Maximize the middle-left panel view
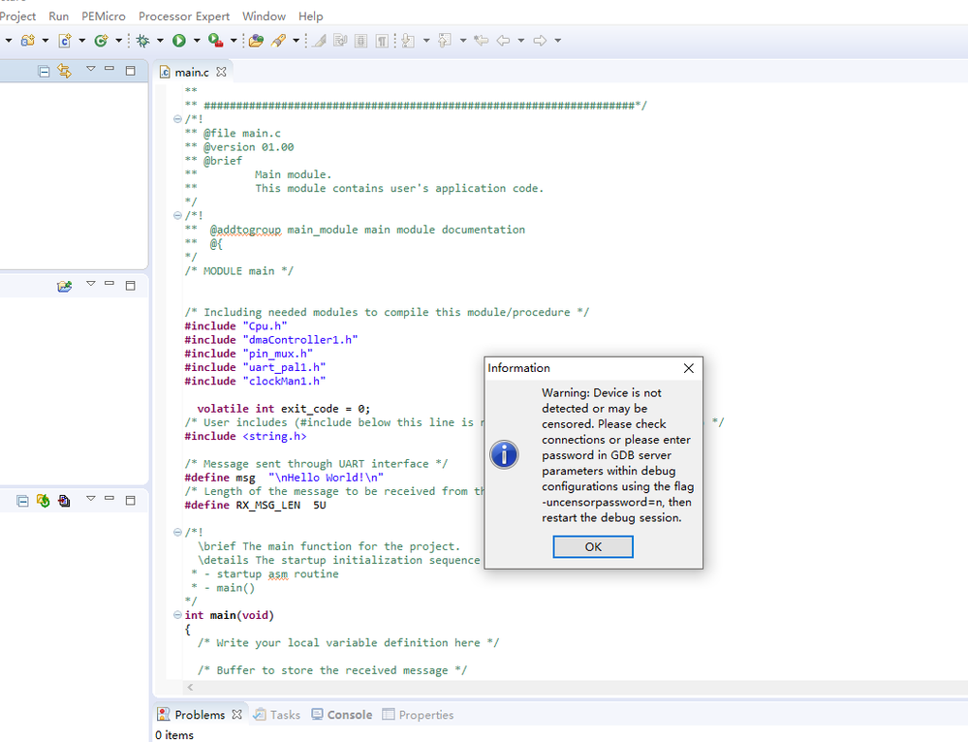968x742 pixels. click(x=130, y=285)
